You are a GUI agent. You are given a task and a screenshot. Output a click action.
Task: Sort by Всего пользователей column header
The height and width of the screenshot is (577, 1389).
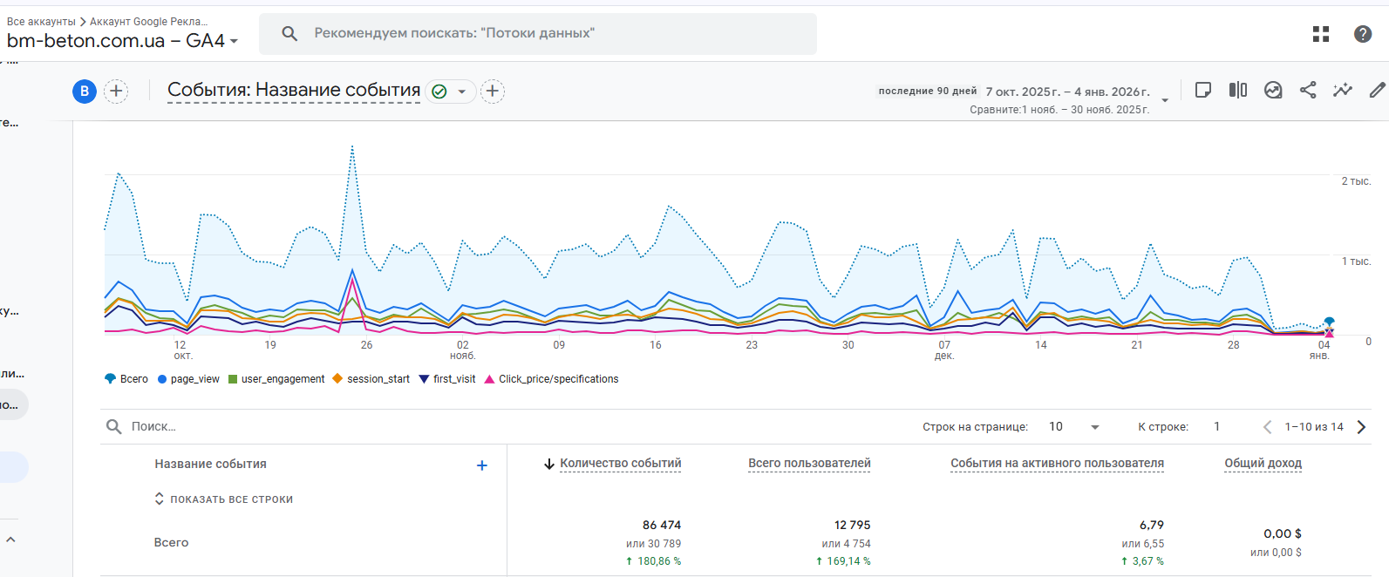(809, 464)
